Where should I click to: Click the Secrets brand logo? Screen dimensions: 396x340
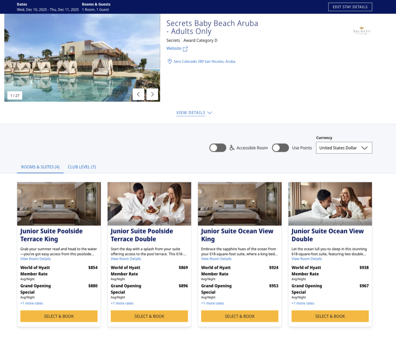tap(362, 31)
